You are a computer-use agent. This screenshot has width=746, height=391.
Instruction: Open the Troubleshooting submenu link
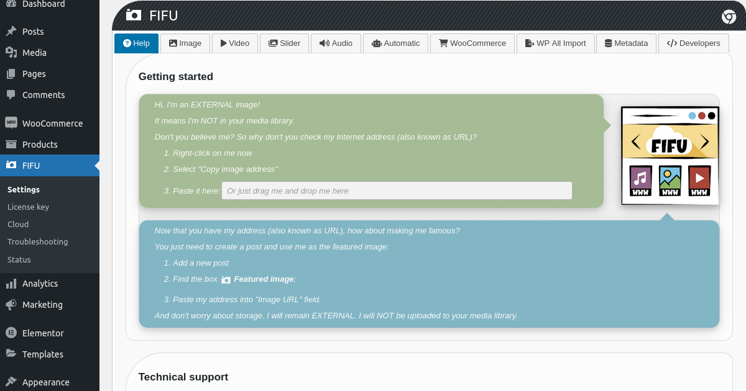click(x=37, y=242)
